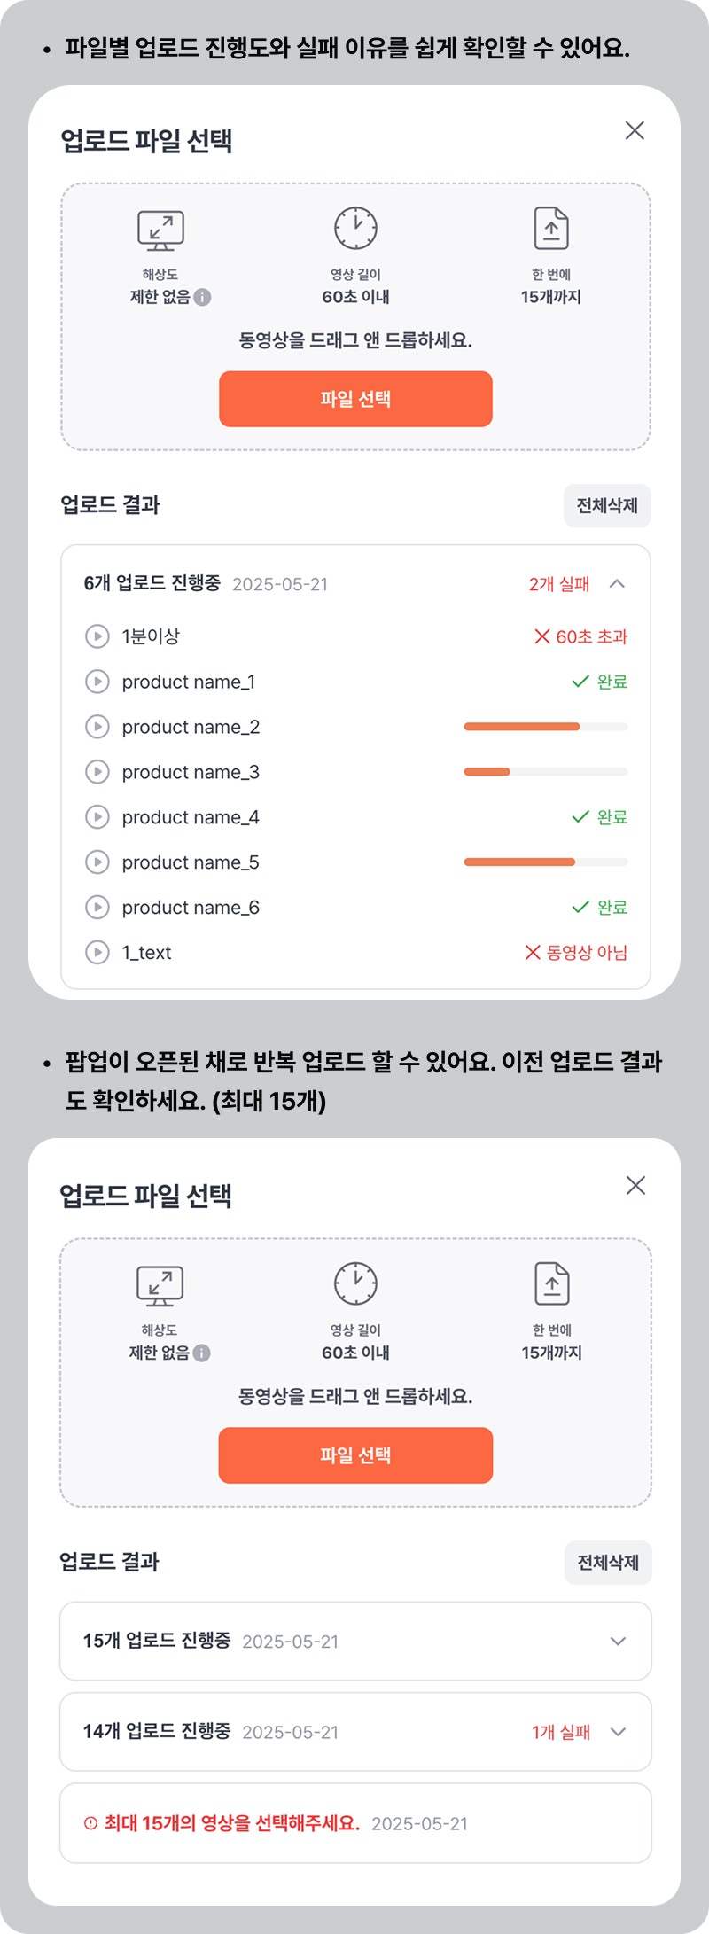Screen dimensions: 709x1934
Task: Click the progress bar for product name_3
Action: (545, 772)
